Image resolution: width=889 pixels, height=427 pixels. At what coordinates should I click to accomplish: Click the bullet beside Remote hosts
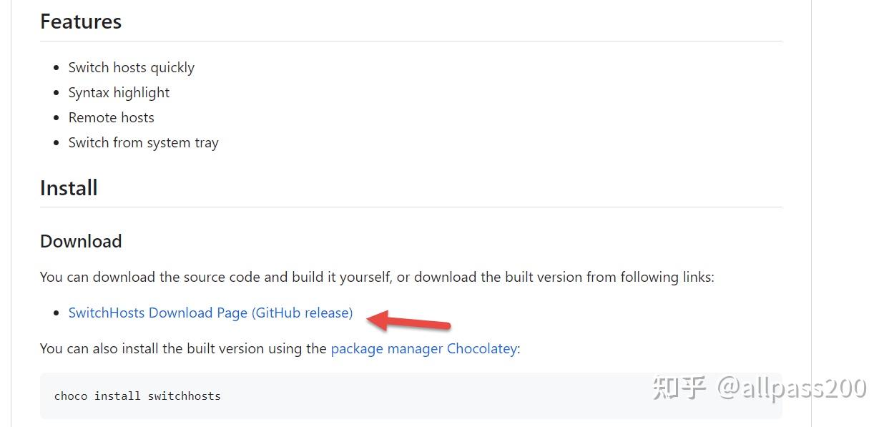pyautogui.click(x=57, y=118)
